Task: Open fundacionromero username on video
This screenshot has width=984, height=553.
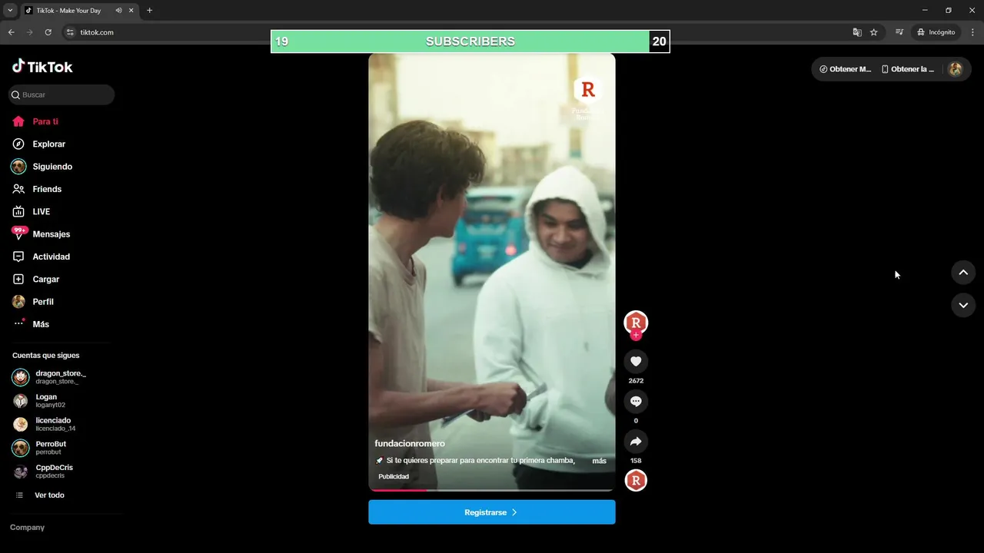Action: click(x=410, y=444)
